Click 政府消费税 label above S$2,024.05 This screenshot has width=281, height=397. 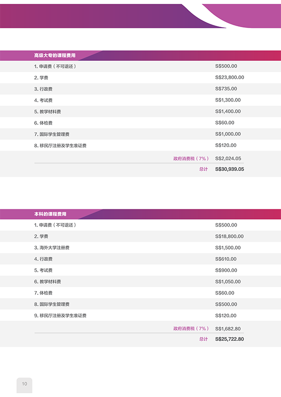point(191,159)
